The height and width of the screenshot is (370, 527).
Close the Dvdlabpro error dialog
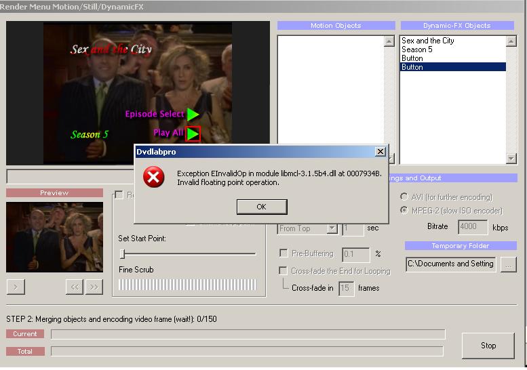(380, 152)
